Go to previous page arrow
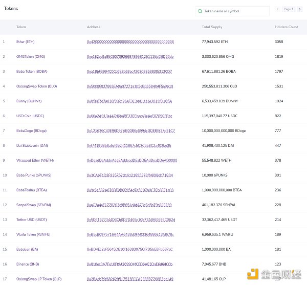Screen dimensions: 307x285 pyautogui.click(x=277, y=9)
